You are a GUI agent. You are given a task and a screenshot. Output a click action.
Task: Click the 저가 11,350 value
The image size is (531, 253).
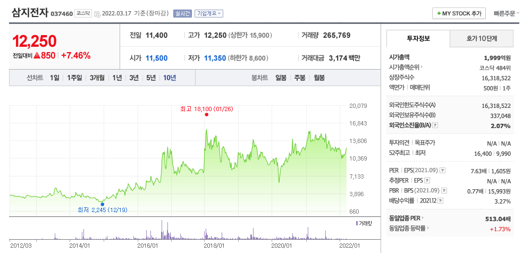point(215,58)
